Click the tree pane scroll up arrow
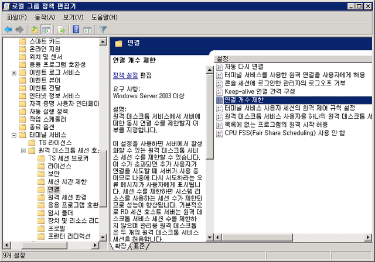 103,42
